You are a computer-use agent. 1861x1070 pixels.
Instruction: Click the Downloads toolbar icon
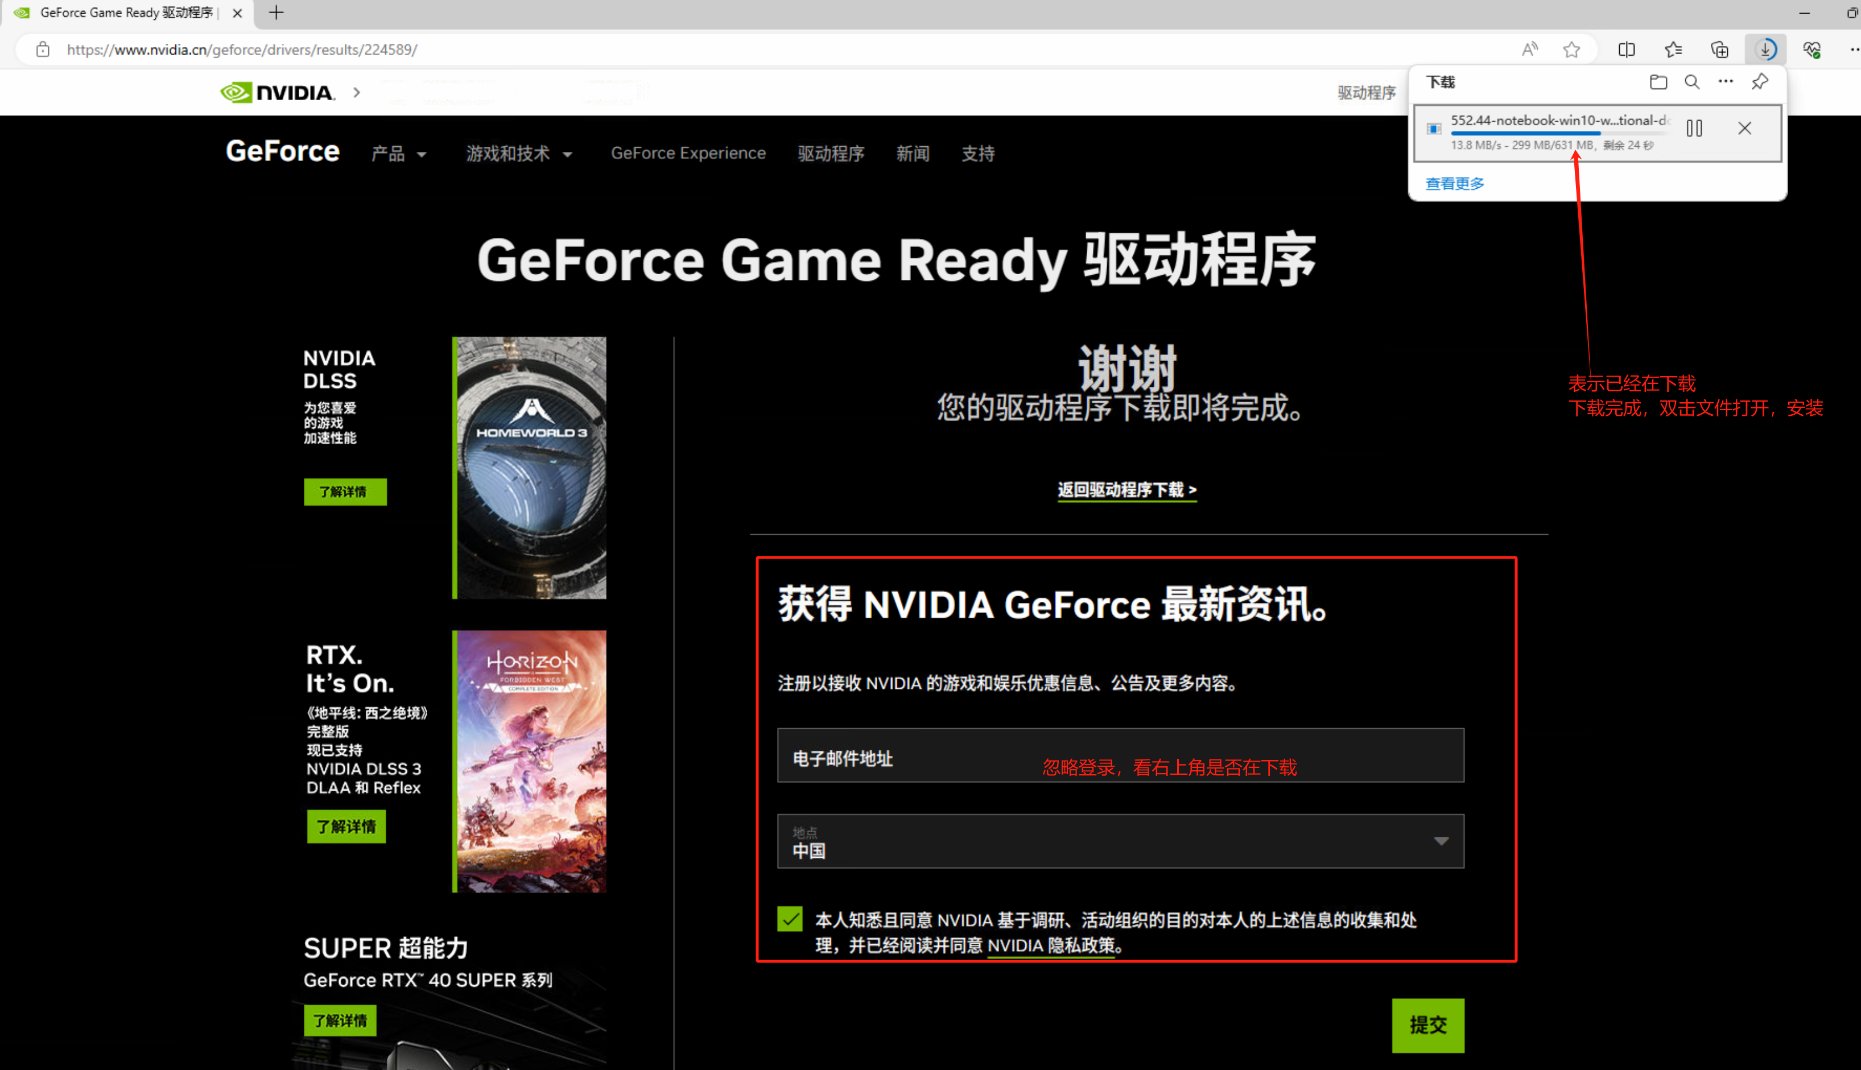[1765, 49]
